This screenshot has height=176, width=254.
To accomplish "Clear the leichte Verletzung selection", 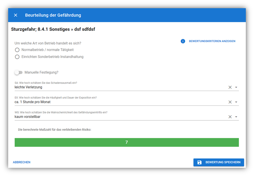I will point(230,87).
